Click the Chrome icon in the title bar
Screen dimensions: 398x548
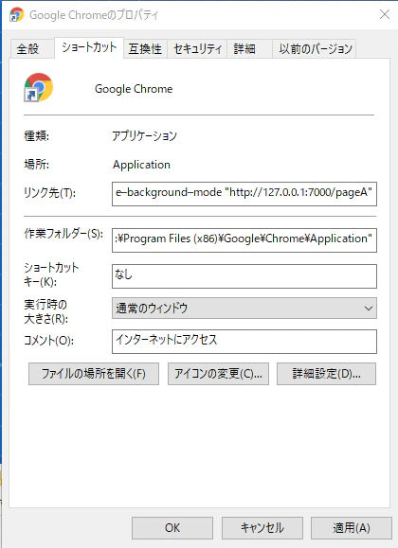tap(16, 15)
